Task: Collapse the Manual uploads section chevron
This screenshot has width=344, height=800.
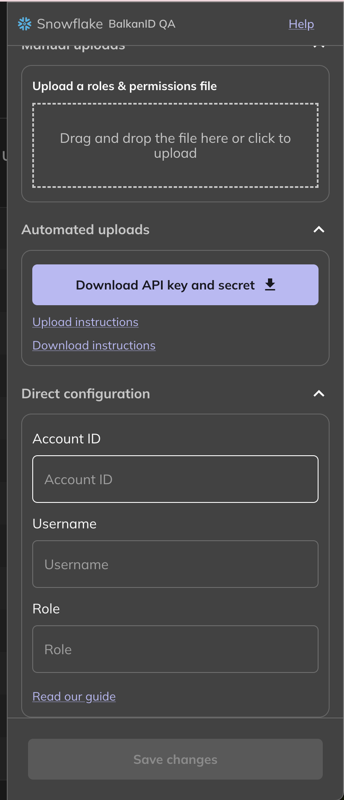Action: [x=319, y=46]
